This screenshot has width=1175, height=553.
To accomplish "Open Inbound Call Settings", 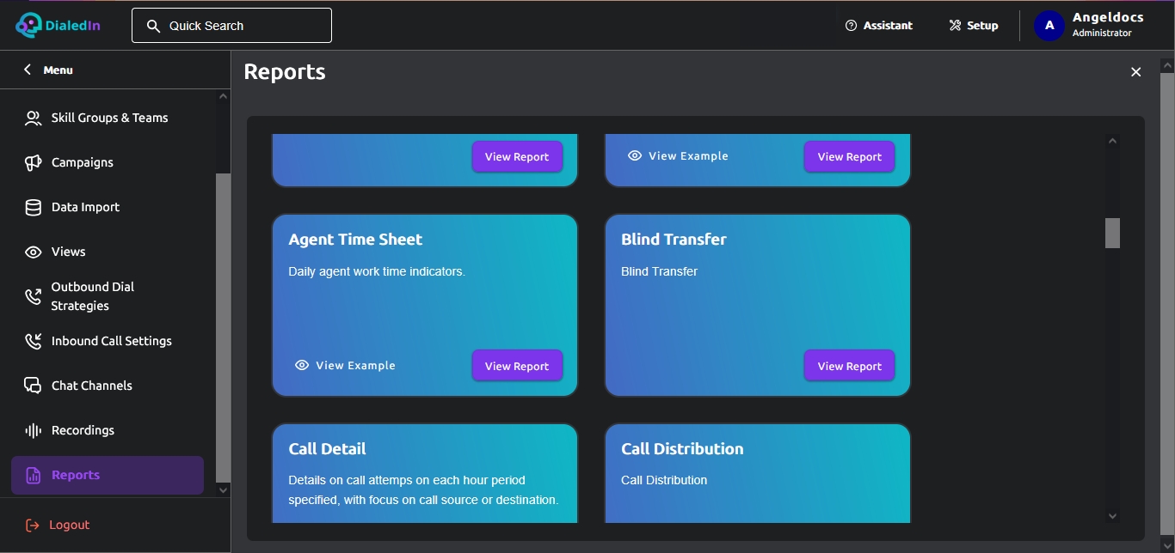I will [x=108, y=341].
